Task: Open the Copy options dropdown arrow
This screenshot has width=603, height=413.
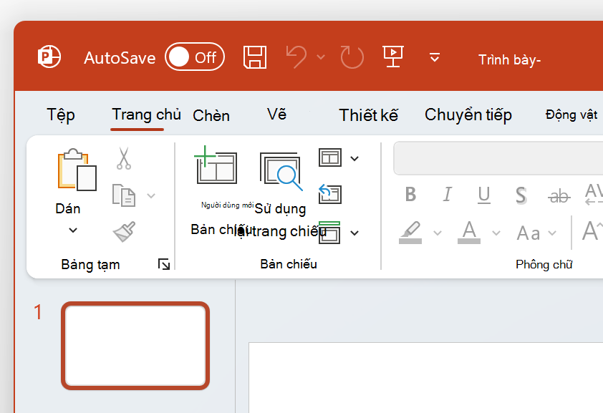Action: [151, 196]
